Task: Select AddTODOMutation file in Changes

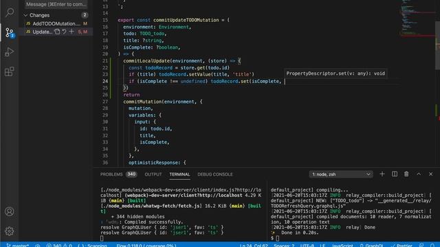Action: [x=56, y=23]
